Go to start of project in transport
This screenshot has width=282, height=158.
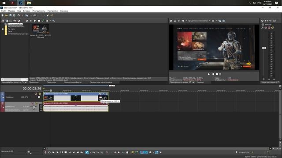70,152
